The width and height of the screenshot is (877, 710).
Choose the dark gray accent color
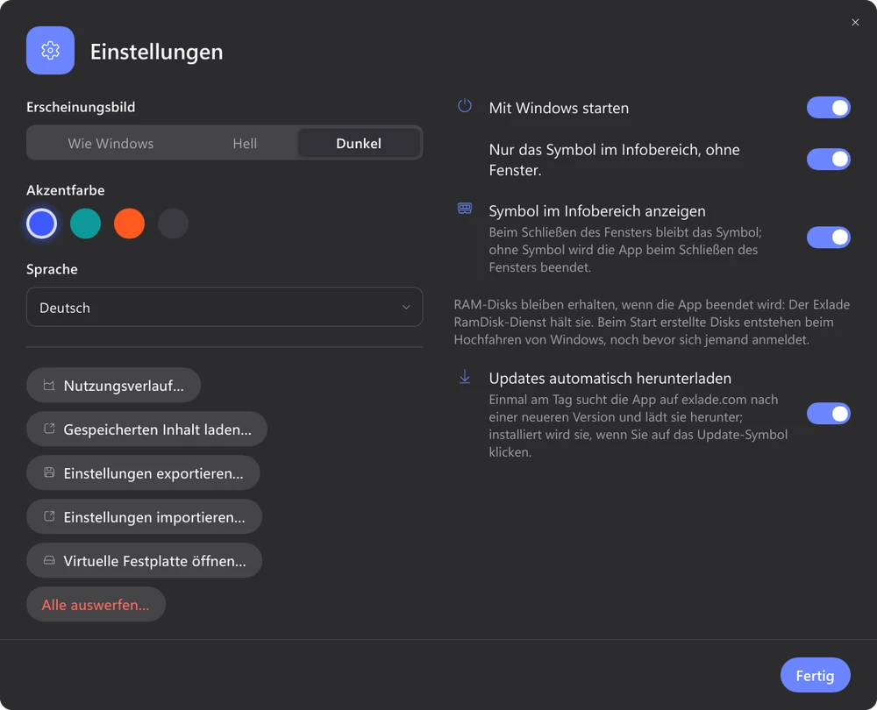[173, 224]
